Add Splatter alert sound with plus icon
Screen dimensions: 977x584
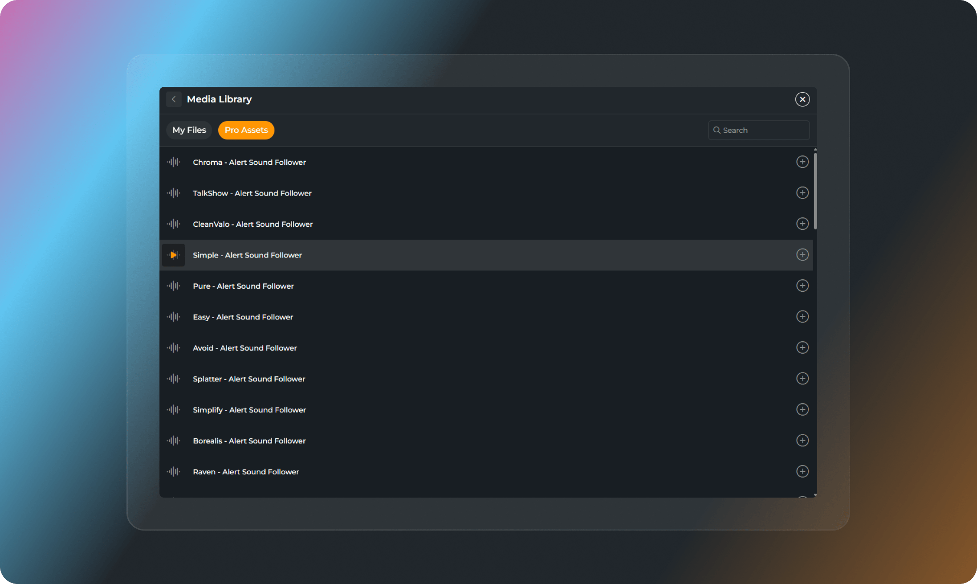[802, 379]
